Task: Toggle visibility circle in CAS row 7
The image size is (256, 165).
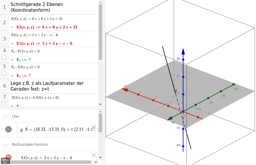Action: (x=4, y=103)
